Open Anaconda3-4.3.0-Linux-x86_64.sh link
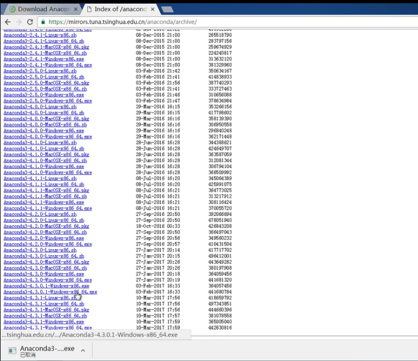 click(44, 256)
